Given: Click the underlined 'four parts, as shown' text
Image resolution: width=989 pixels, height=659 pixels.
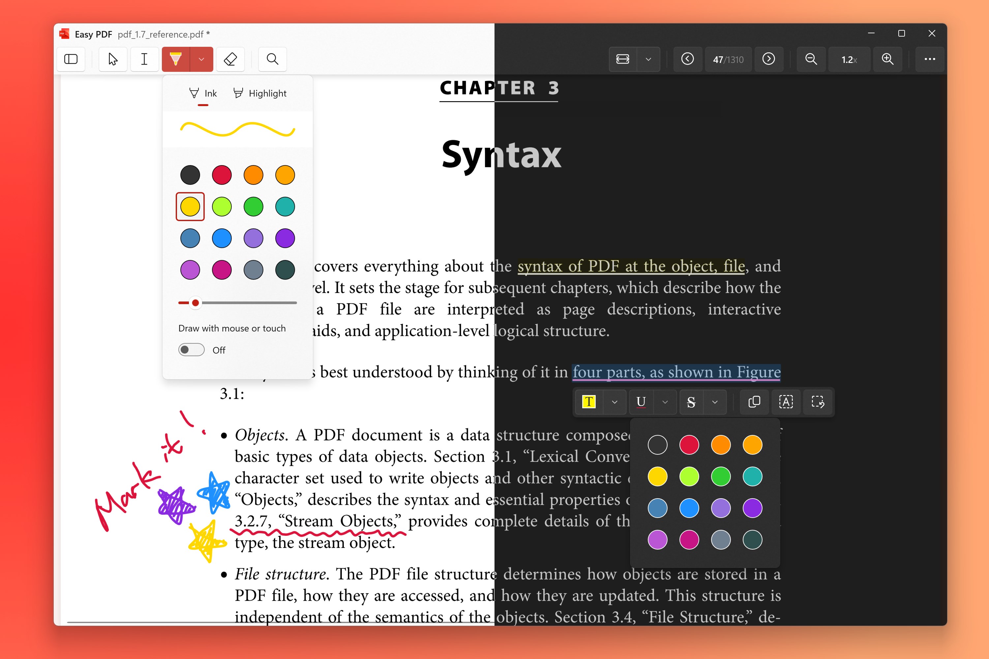Looking at the screenshot, I should click(x=676, y=372).
